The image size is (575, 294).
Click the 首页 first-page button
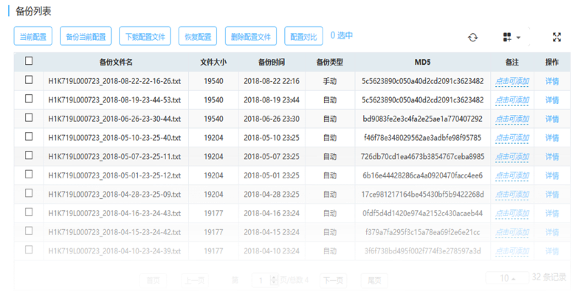pyautogui.click(x=154, y=281)
